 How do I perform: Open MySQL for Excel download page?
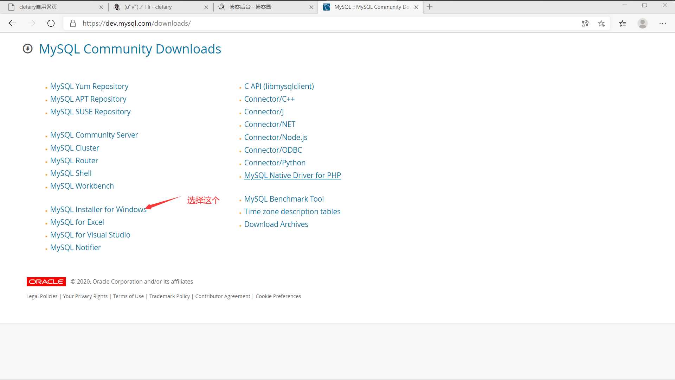[x=77, y=222]
